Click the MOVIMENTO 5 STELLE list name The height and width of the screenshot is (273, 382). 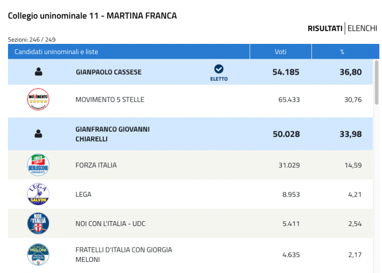point(110,99)
